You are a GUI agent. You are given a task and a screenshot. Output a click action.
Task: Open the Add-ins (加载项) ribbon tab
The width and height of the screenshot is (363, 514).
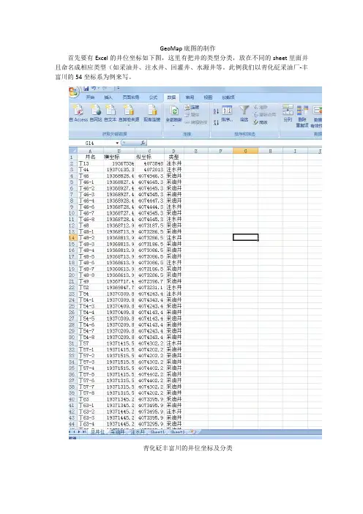228,97
